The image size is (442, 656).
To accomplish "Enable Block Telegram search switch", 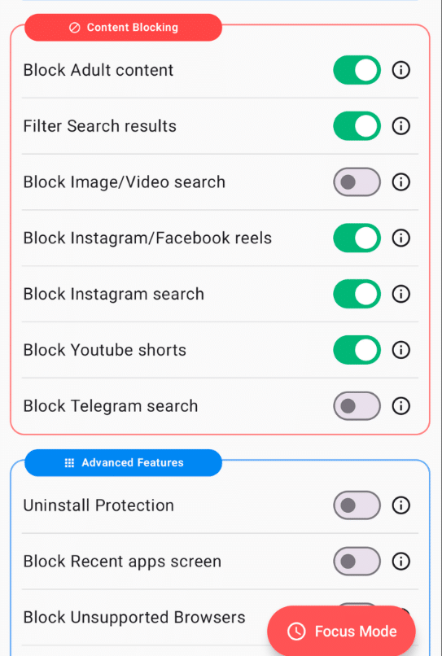I will (x=357, y=406).
